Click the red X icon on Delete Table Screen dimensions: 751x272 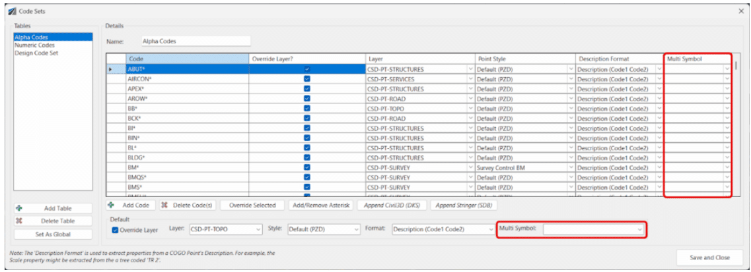[x=19, y=221]
